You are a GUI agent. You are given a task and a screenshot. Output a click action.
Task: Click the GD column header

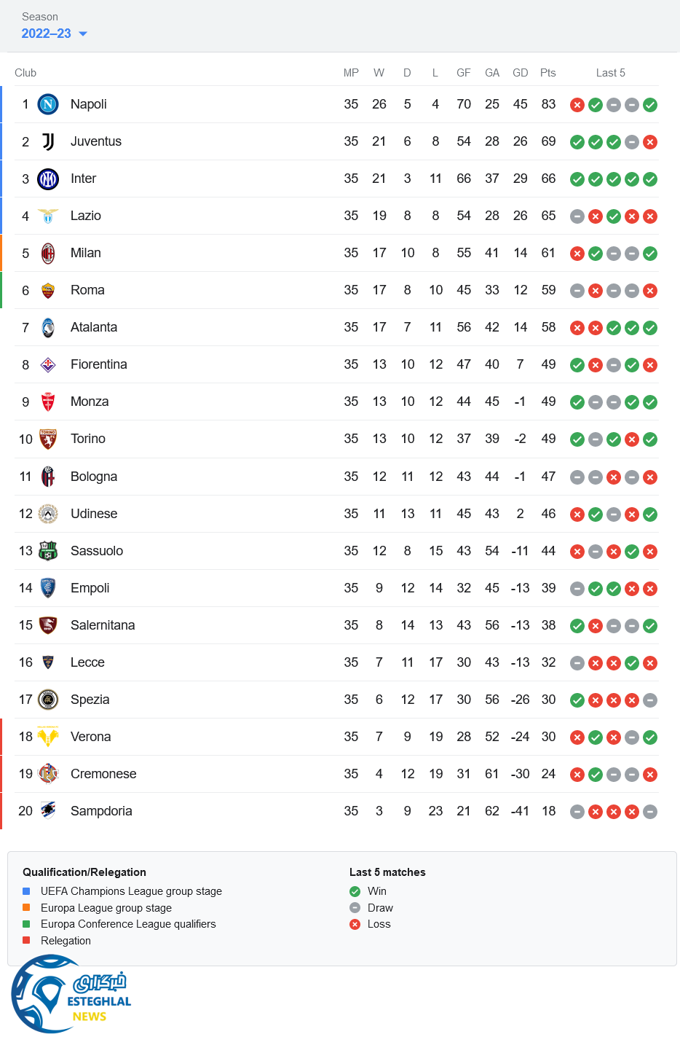pyautogui.click(x=520, y=73)
